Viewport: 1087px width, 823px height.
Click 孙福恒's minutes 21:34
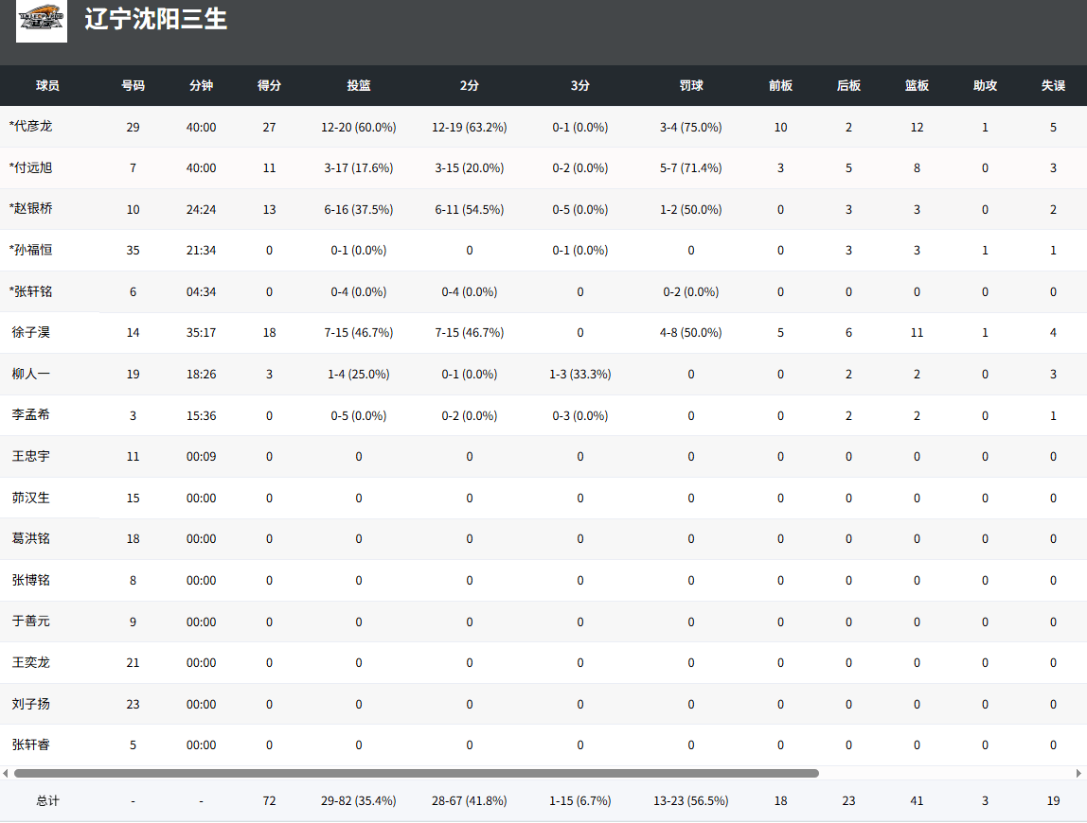pyautogui.click(x=201, y=251)
